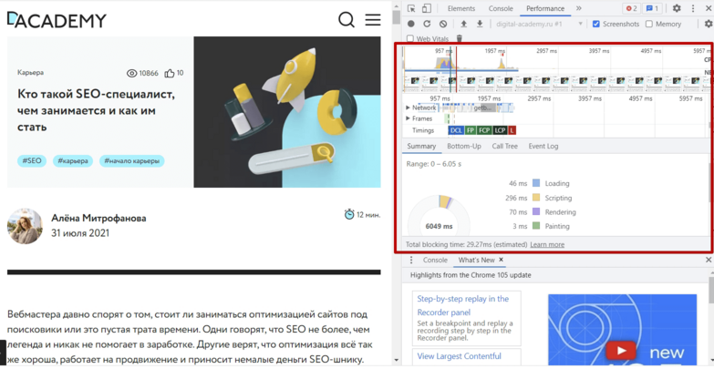Start recording with the record button
This screenshot has width=714, height=369.
click(x=411, y=24)
